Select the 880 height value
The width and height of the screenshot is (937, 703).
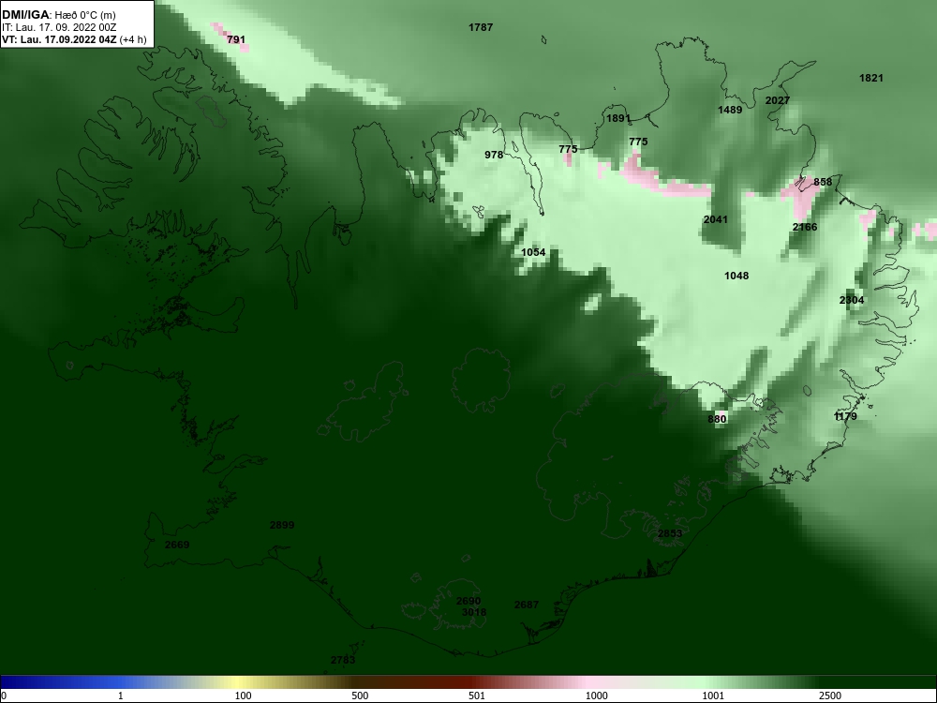[717, 419]
